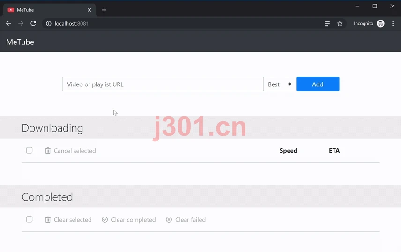Click the blue Add button
401x252 pixels.
point(318,84)
